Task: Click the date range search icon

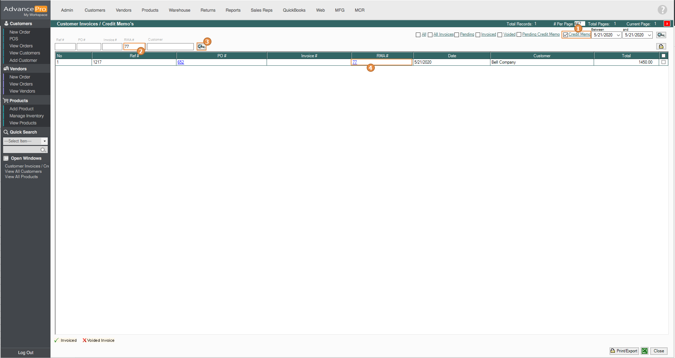Action: pyautogui.click(x=661, y=35)
